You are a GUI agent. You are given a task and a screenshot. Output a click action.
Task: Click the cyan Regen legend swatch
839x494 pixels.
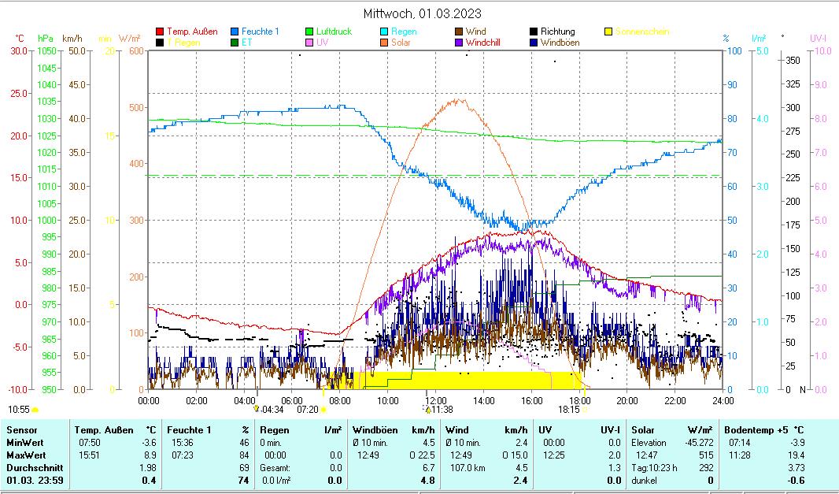pos(384,32)
